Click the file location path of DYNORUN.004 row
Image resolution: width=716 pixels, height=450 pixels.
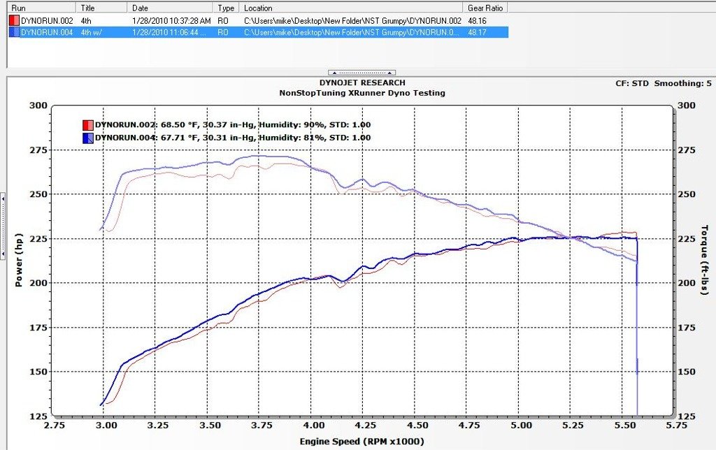coord(352,32)
